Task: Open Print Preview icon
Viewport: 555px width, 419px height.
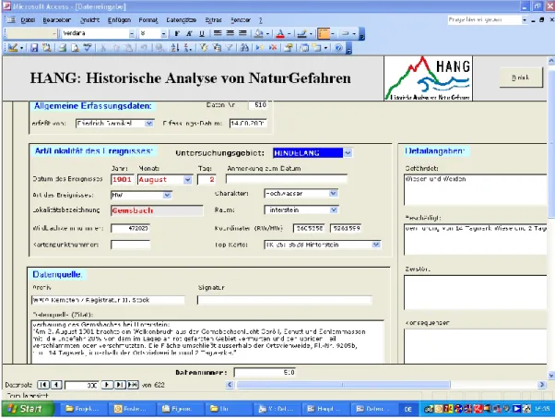Action: pos(75,47)
